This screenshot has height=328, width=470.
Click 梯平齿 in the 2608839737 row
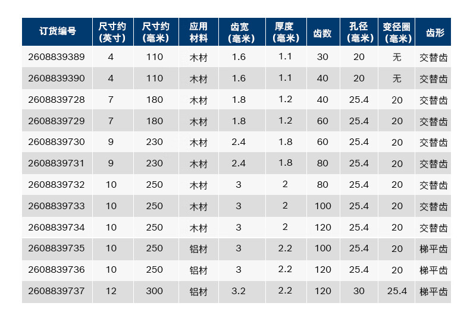[434, 292]
